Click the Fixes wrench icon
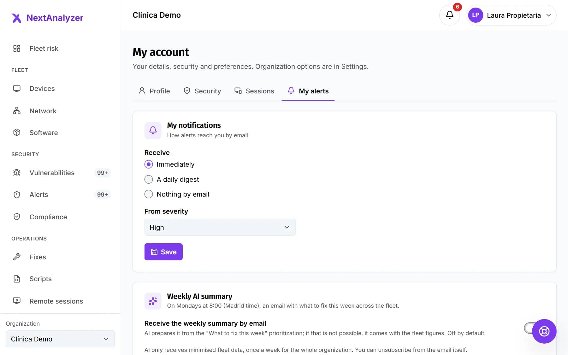 point(17,257)
